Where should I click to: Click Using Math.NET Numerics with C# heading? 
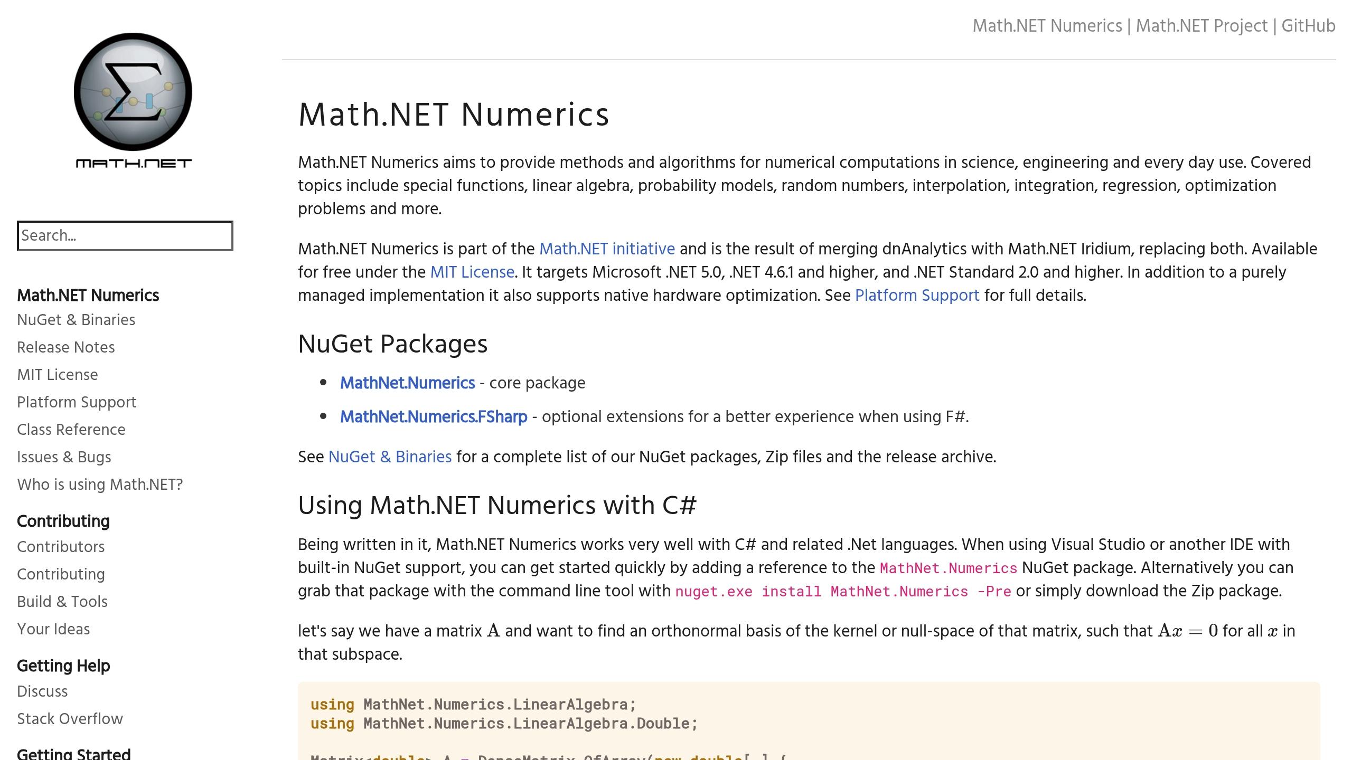point(497,506)
